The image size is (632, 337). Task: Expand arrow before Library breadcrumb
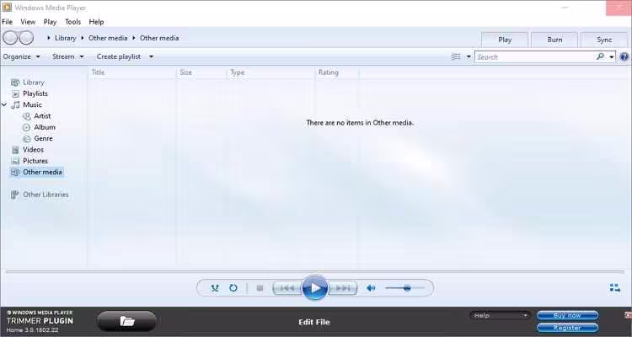(x=49, y=38)
